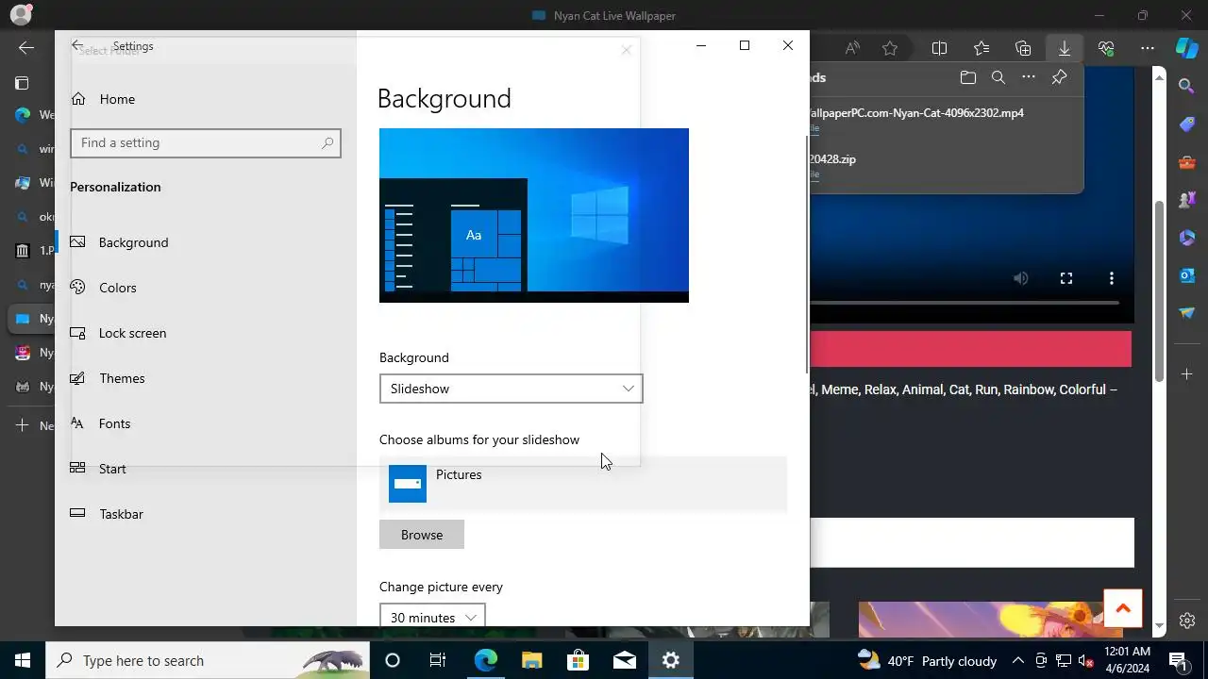Screen dimensions: 1208x679
Task: Go back in Edge with left arrow
Action: coord(26,48)
